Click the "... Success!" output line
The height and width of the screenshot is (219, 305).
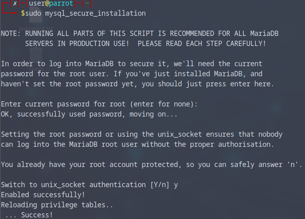(x=29, y=215)
